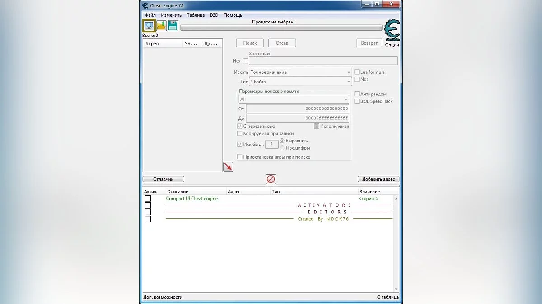Open the Искать dropdown showing Точное значение
This screenshot has height=304, width=542.
pos(300,72)
